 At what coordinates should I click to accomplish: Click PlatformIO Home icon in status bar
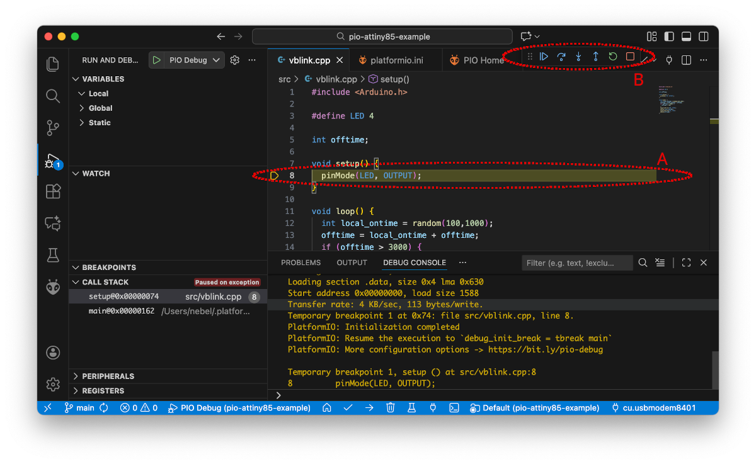coord(327,408)
